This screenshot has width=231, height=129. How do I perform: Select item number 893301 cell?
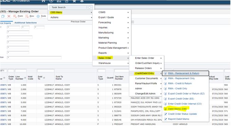pos(118,85)
